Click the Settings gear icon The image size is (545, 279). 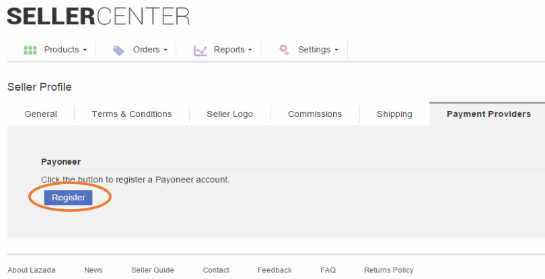(284, 50)
